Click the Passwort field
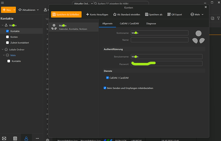Viewport: 221px width, 141px height. coord(166,64)
